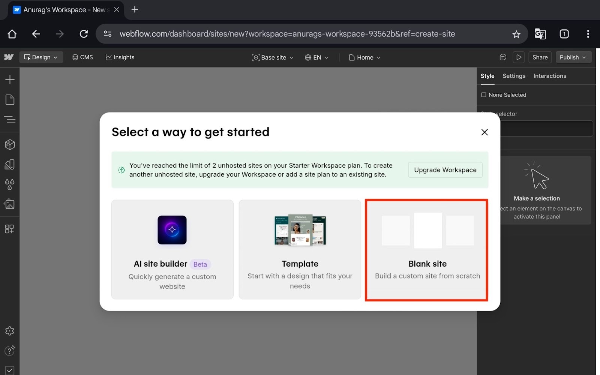Screen dimensions: 600x375
Task: Switch to CMS
Action: 82,57
